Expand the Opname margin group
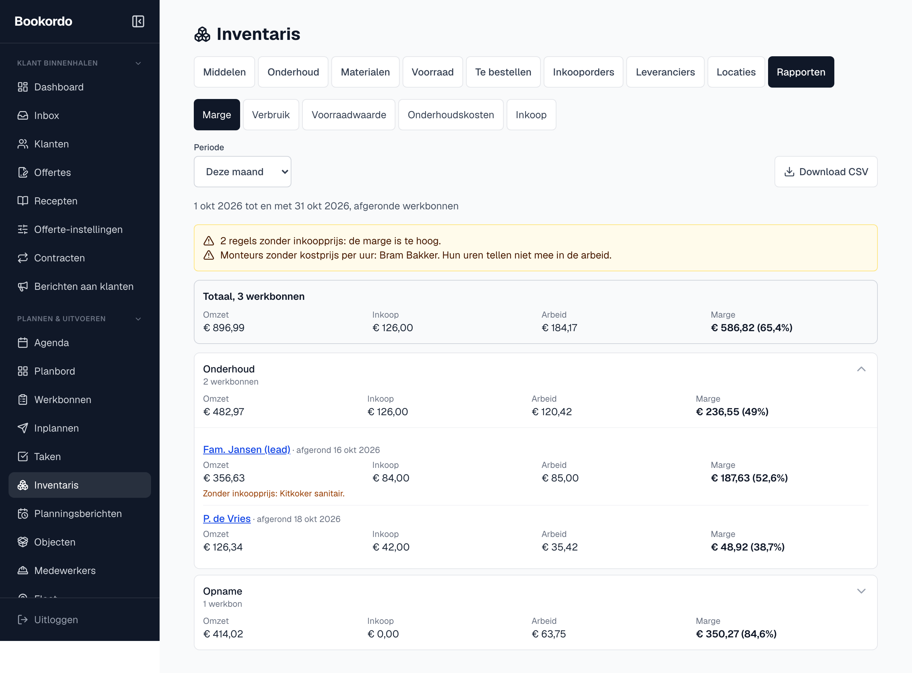 click(861, 591)
